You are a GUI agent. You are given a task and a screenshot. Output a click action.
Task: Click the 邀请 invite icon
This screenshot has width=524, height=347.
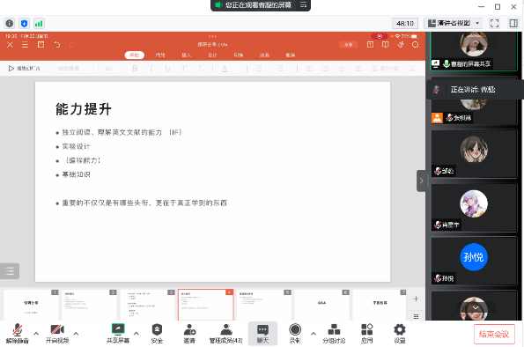tap(189, 334)
